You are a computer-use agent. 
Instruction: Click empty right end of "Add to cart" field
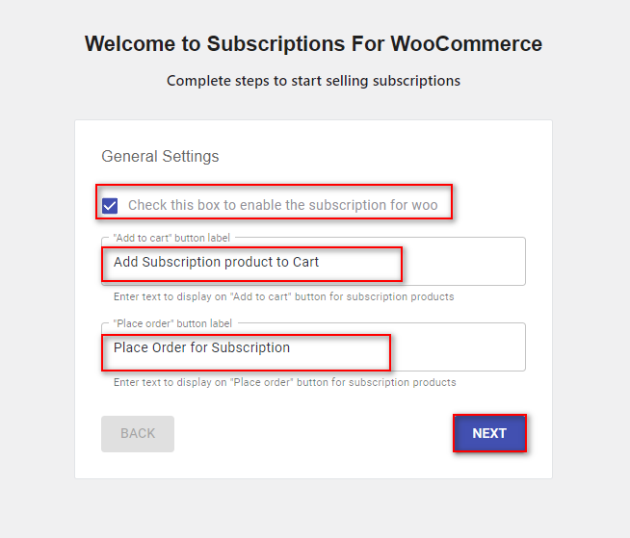[x=482, y=262]
